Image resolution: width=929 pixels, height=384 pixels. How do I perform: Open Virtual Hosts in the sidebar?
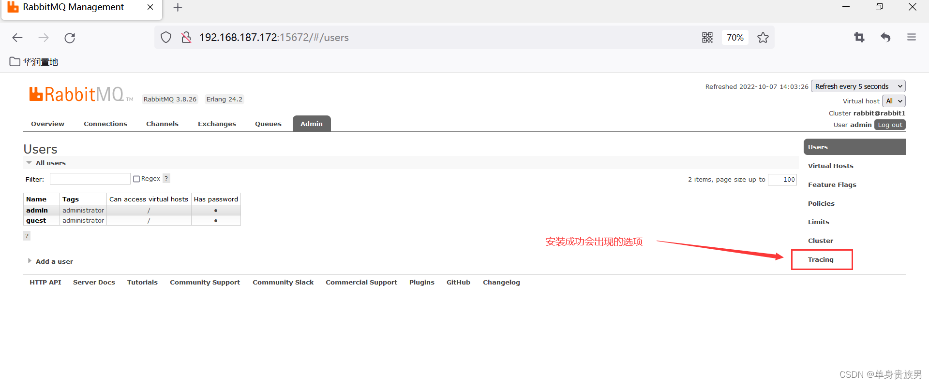pos(830,166)
